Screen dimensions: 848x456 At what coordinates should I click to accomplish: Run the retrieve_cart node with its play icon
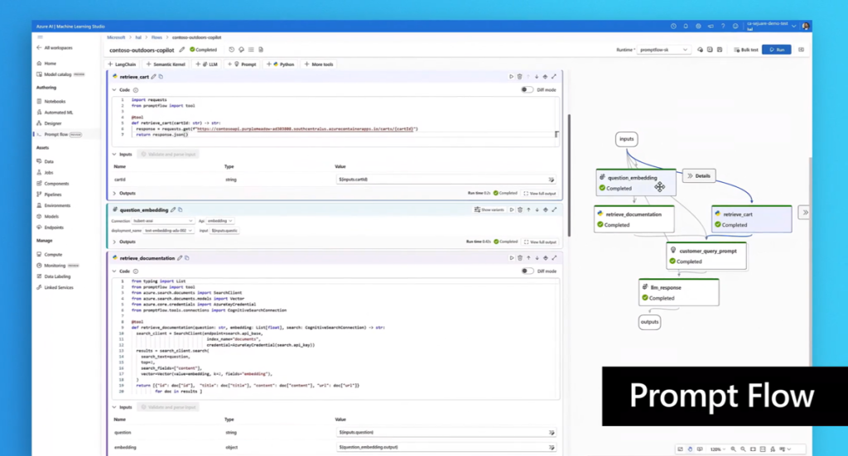(x=511, y=77)
